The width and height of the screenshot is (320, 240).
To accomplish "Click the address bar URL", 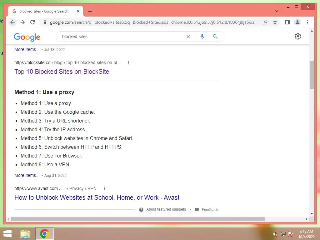I will pyautogui.click(x=154, y=22).
